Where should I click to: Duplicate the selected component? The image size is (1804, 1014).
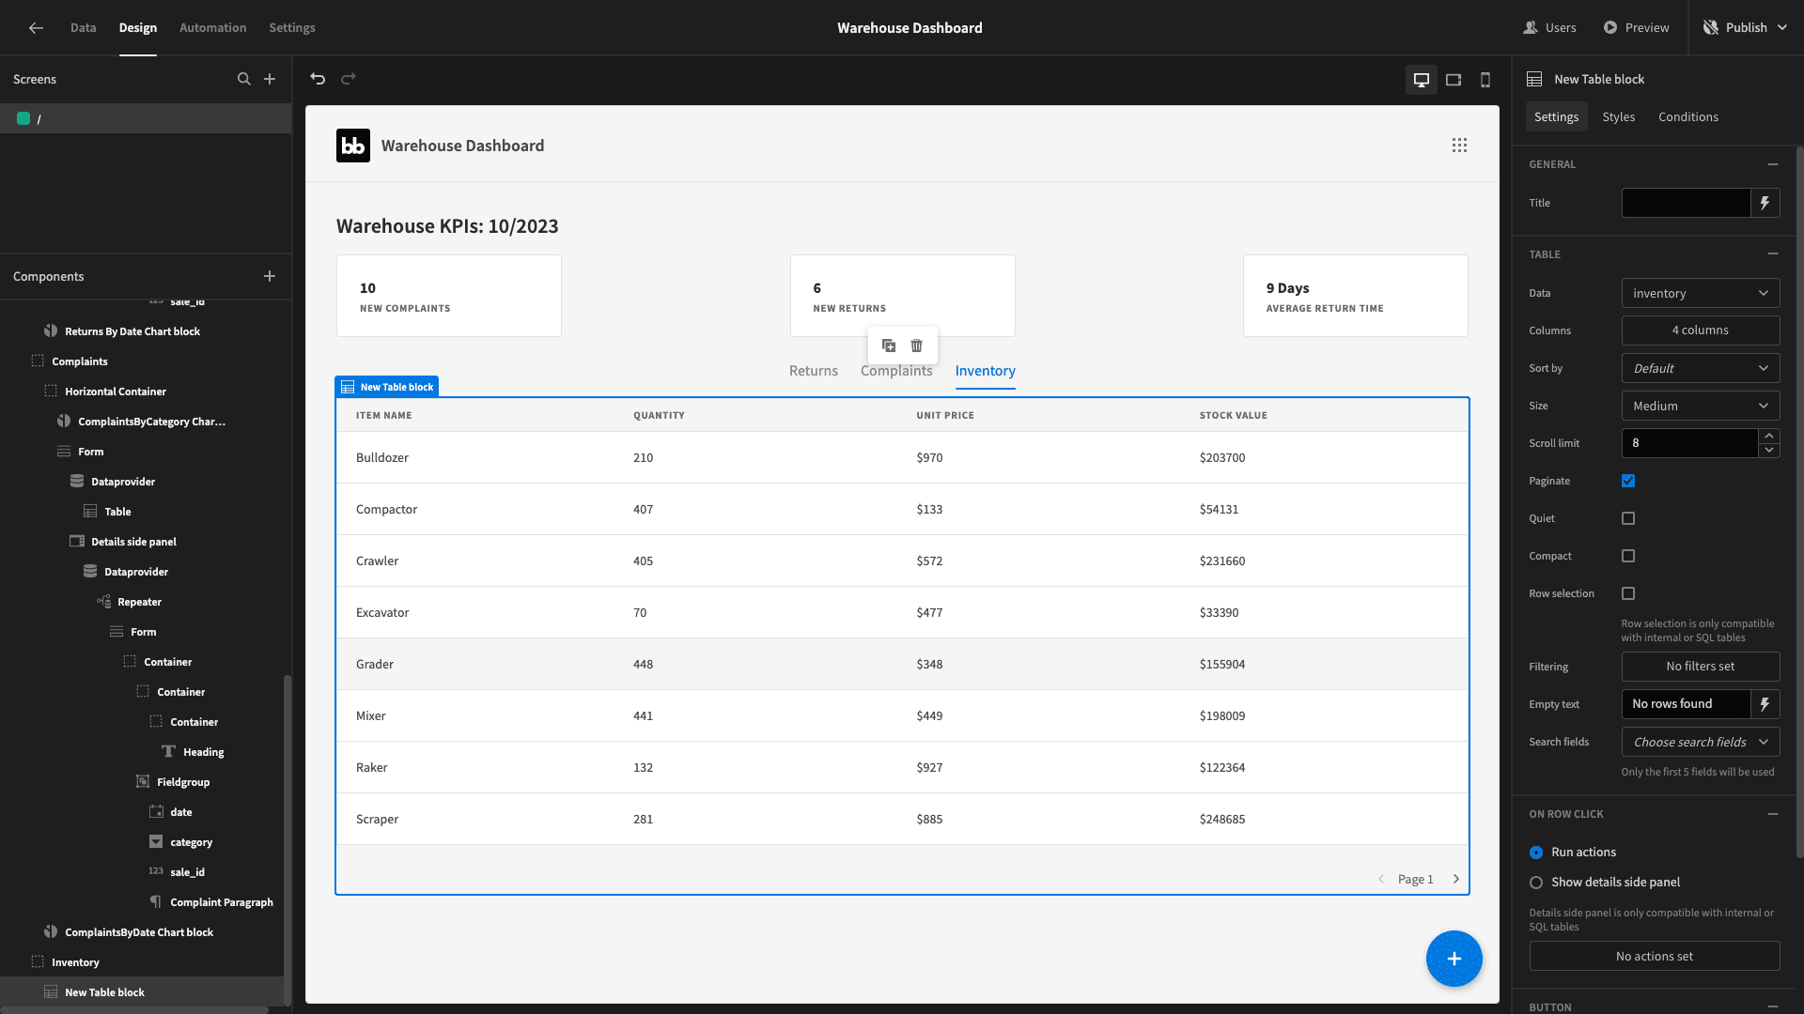(x=889, y=346)
